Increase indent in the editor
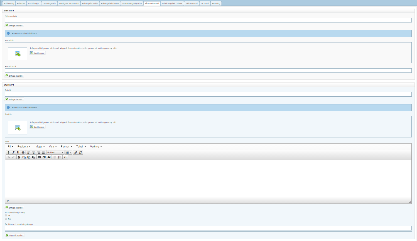Screen dimensions: 417x241 point(44,157)
